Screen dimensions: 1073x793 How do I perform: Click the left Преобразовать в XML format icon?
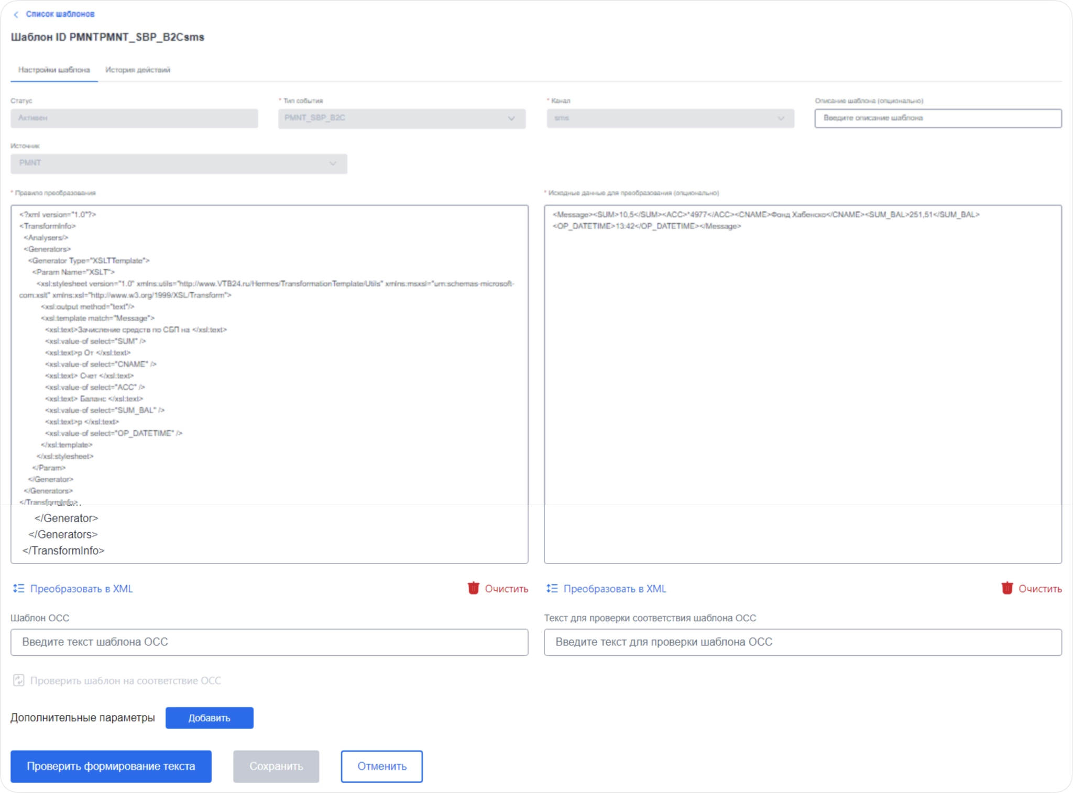19,588
